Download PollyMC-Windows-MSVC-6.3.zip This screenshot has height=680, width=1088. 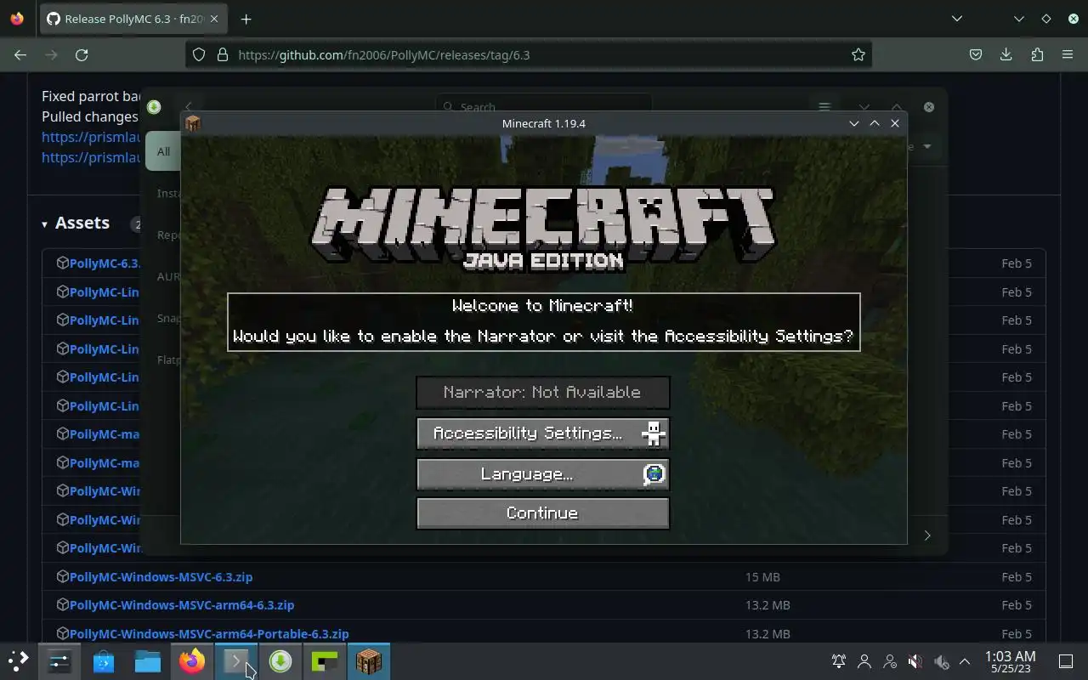coord(161,576)
